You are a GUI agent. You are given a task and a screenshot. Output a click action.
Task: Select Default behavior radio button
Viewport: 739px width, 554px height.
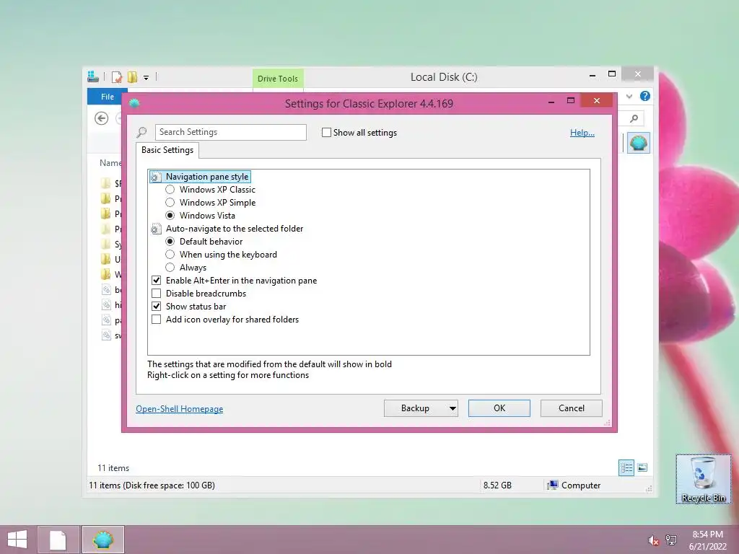point(170,241)
